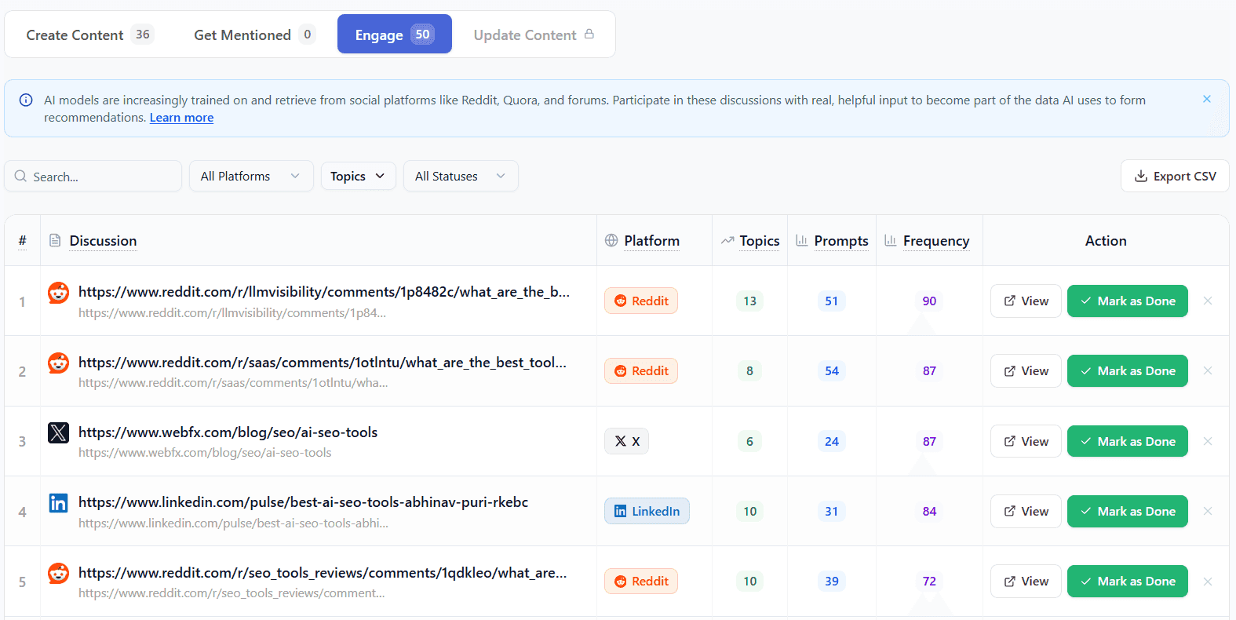Click the LinkedIn logo icon in row 4
This screenshot has height=620, width=1236.
58,503
